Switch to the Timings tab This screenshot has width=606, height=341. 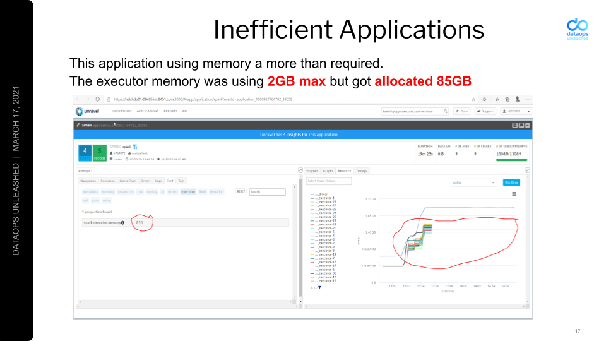click(x=361, y=171)
